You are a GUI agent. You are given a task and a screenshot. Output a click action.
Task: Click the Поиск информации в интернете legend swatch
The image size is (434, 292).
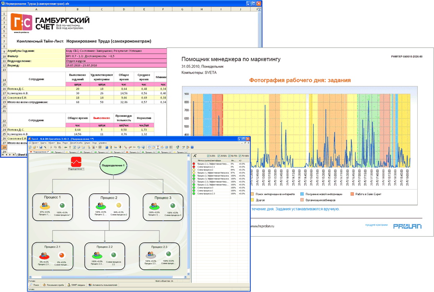252,194
